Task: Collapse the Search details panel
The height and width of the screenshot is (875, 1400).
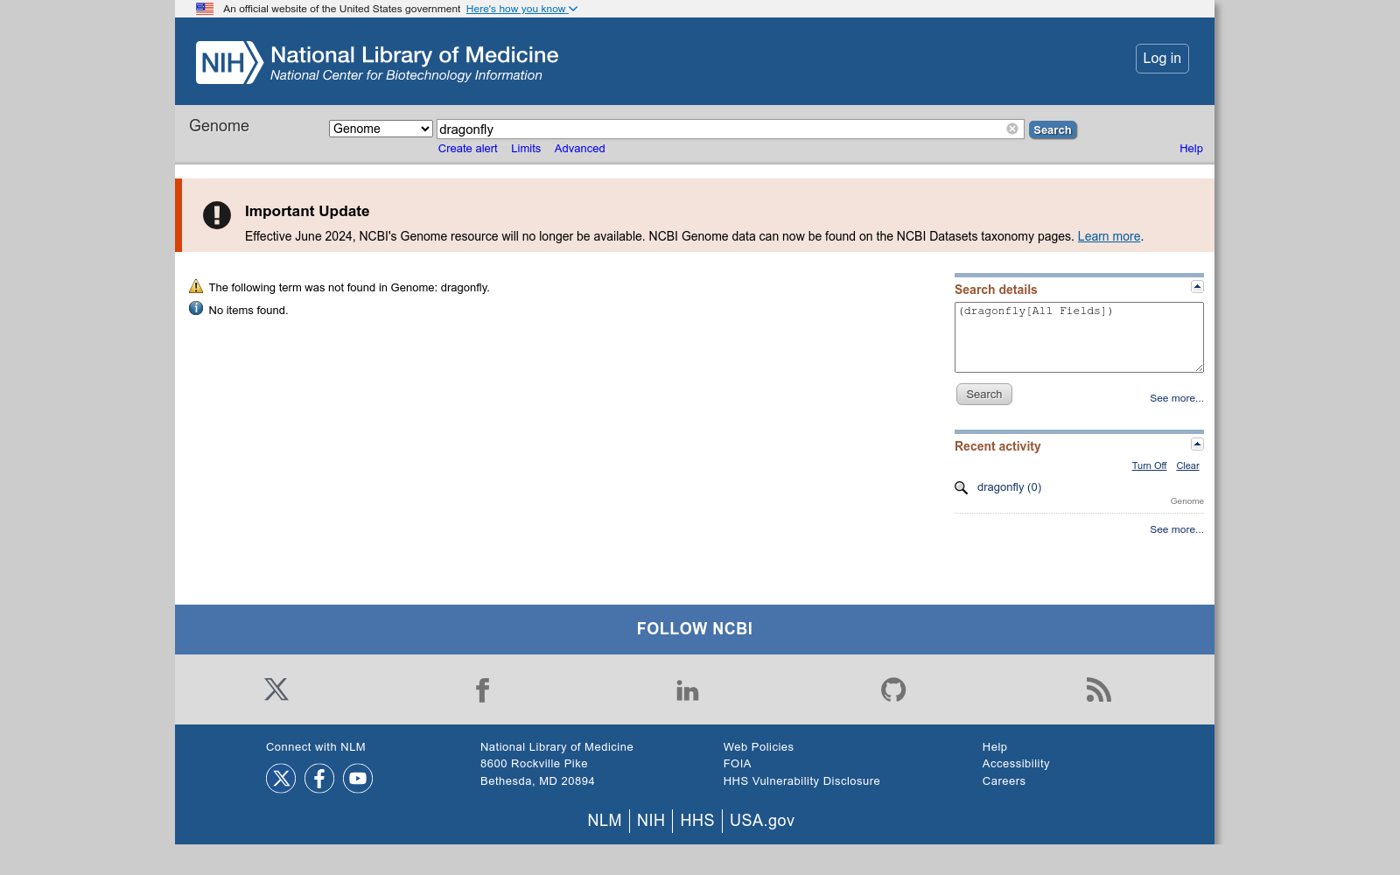Action: pyautogui.click(x=1197, y=287)
